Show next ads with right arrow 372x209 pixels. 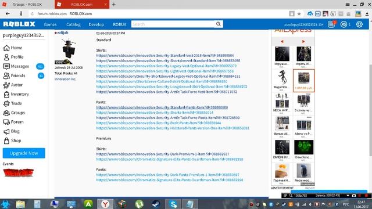[303, 41]
